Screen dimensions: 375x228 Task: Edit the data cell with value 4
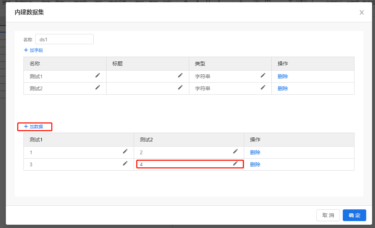click(235, 163)
